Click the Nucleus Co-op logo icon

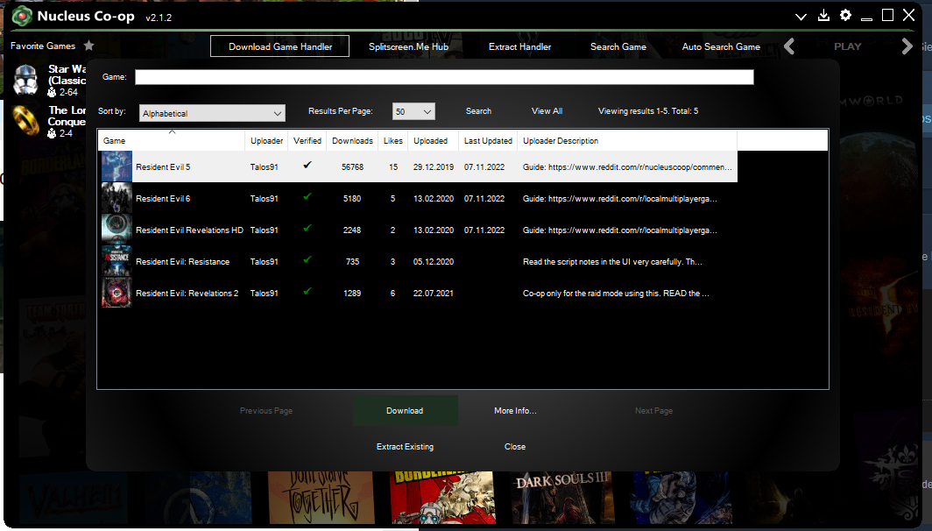click(22, 16)
